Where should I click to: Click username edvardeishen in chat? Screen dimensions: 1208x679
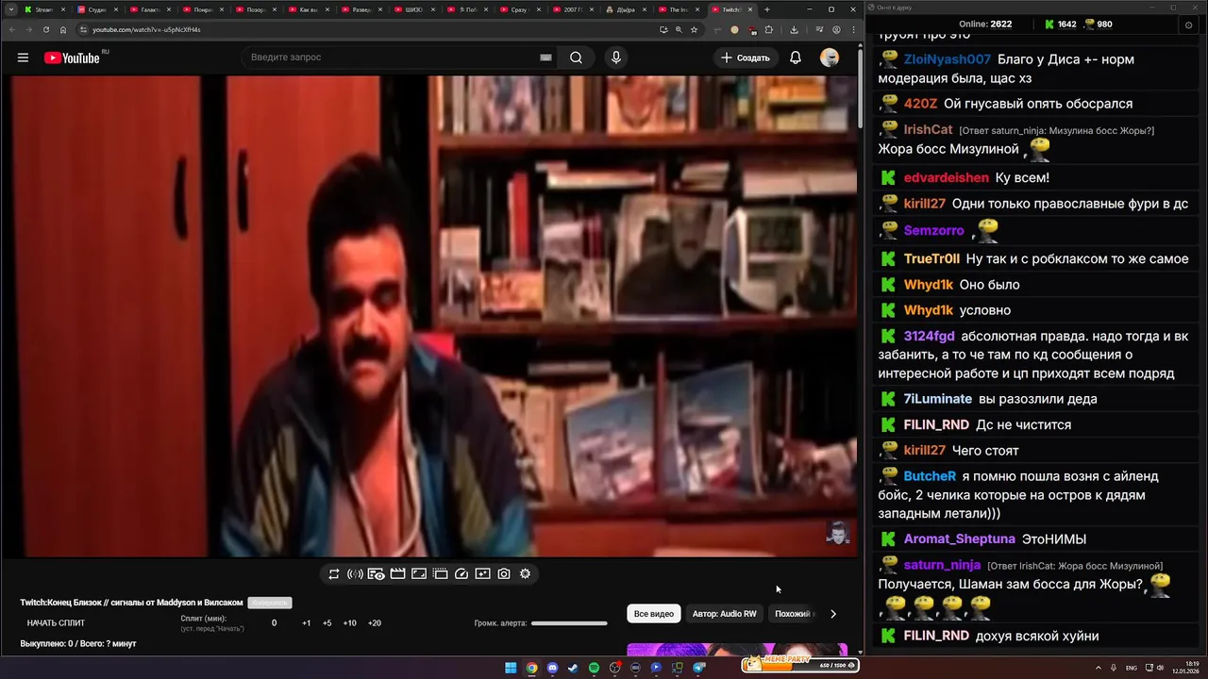[947, 177]
